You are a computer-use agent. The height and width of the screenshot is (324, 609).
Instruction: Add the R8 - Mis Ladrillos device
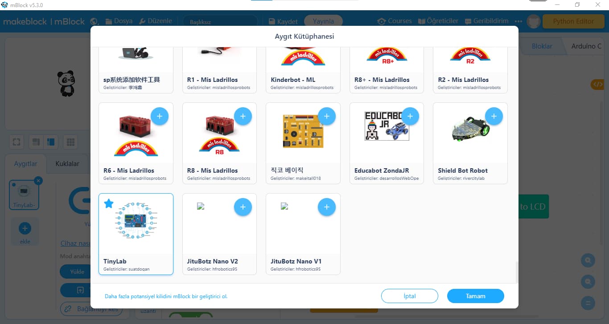pos(243,117)
